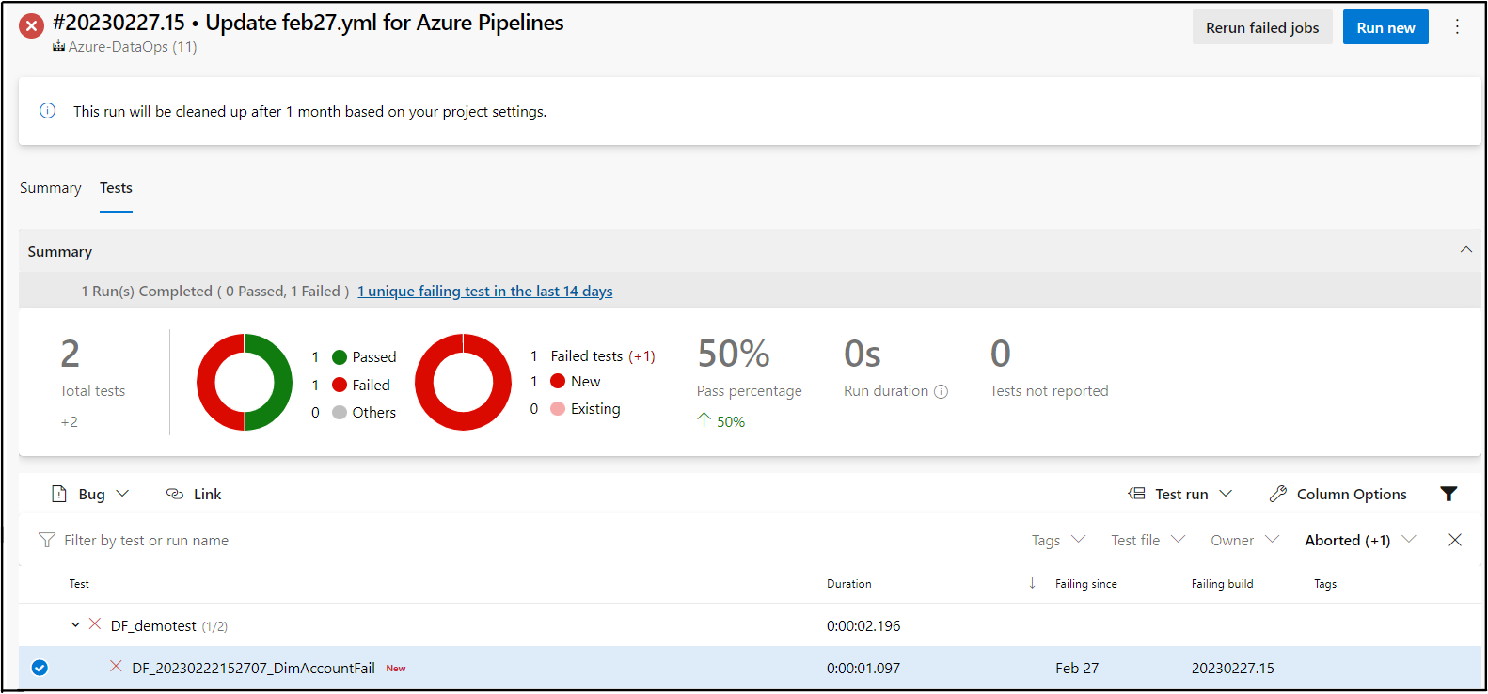
Task: Click the Bug document icon
Action: (x=59, y=494)
